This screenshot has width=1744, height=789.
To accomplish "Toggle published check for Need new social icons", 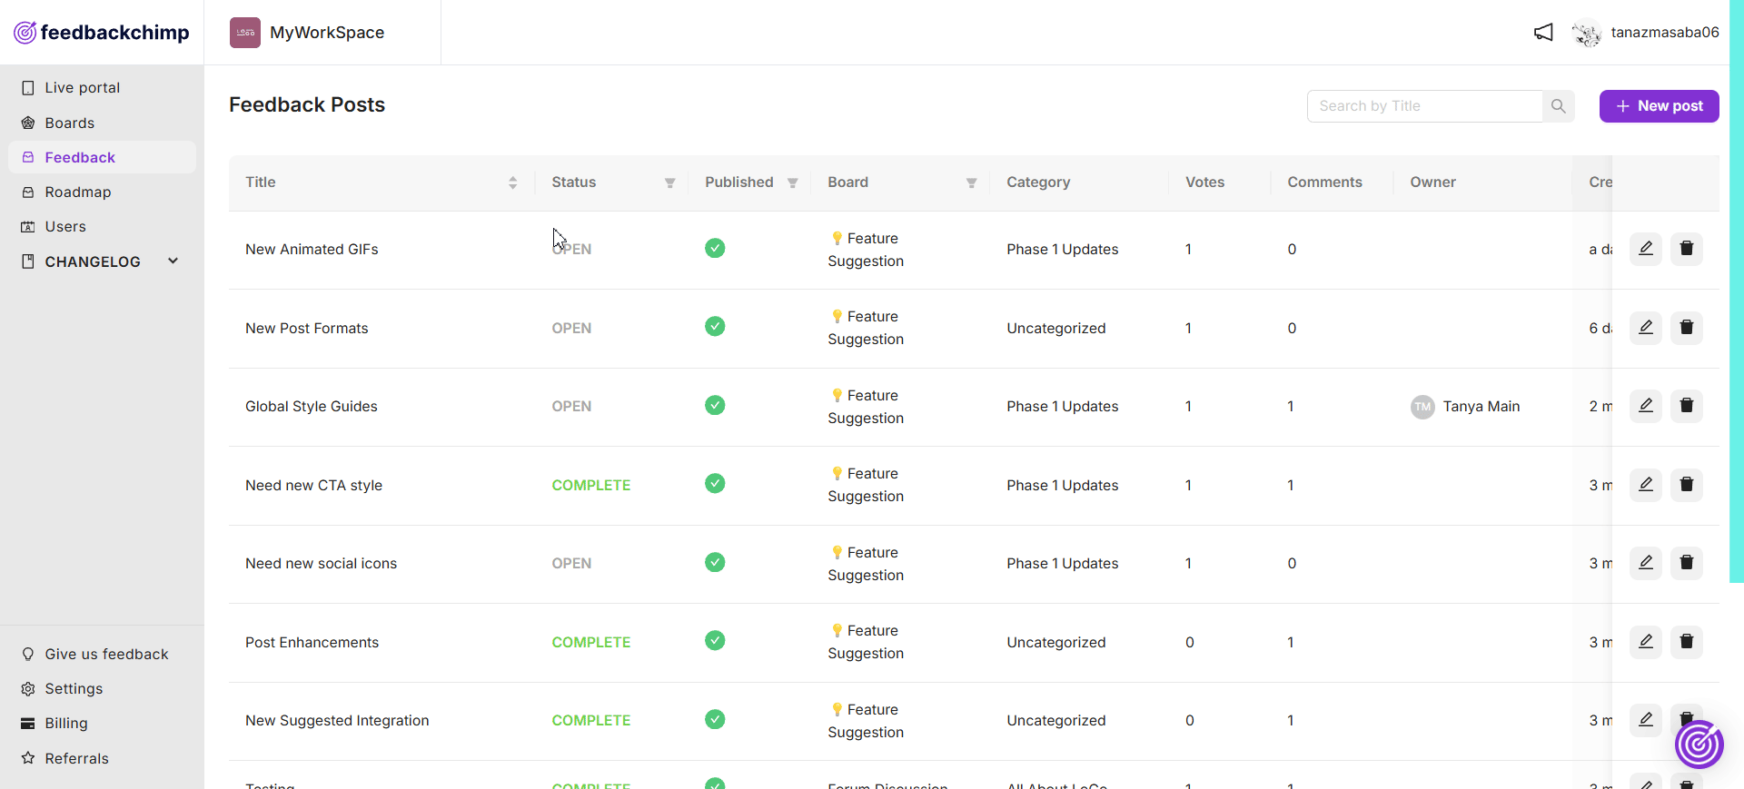I will [715, 562].
